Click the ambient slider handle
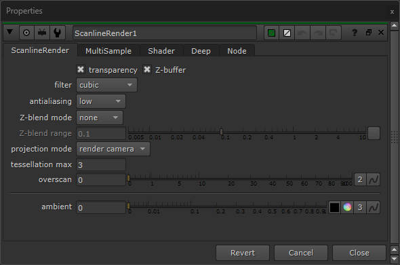 click(x=129, y=206)
